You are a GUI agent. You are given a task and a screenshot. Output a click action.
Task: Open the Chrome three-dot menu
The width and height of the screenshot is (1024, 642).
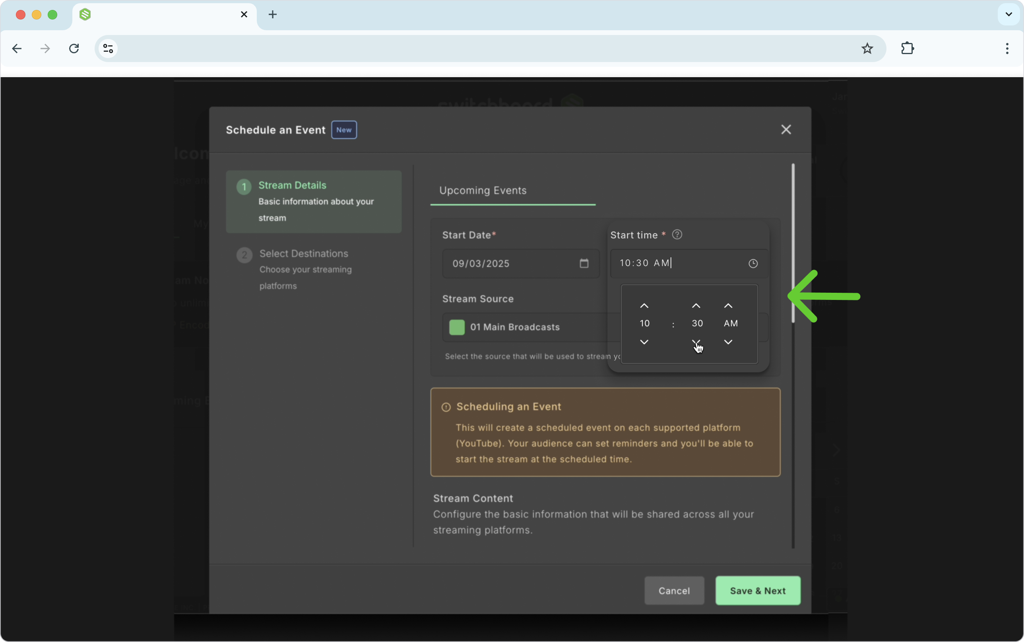coord(1007,49)
